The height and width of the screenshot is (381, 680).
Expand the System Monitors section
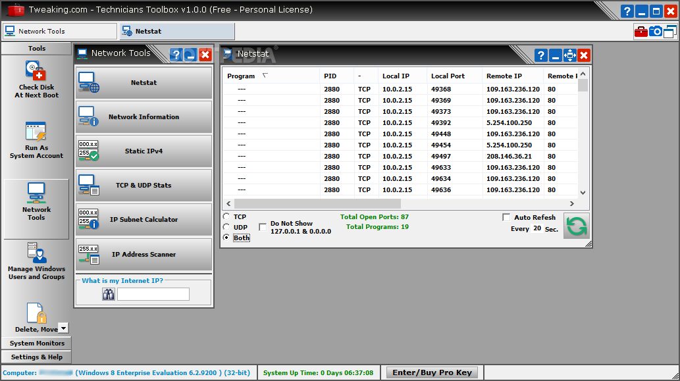(36, 343)
